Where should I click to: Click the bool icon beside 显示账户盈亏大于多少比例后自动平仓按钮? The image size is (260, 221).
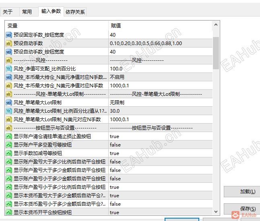pos(8,162)
